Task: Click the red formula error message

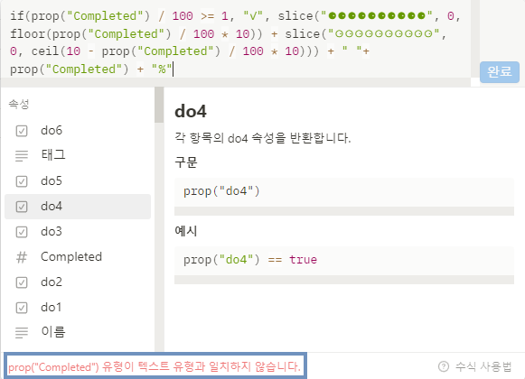Action: tap(155, 367)
